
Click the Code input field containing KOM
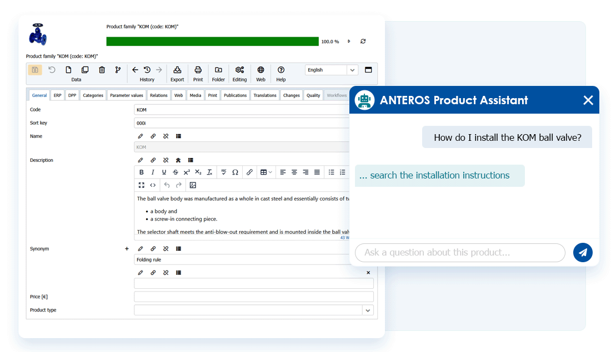[242, 110]
